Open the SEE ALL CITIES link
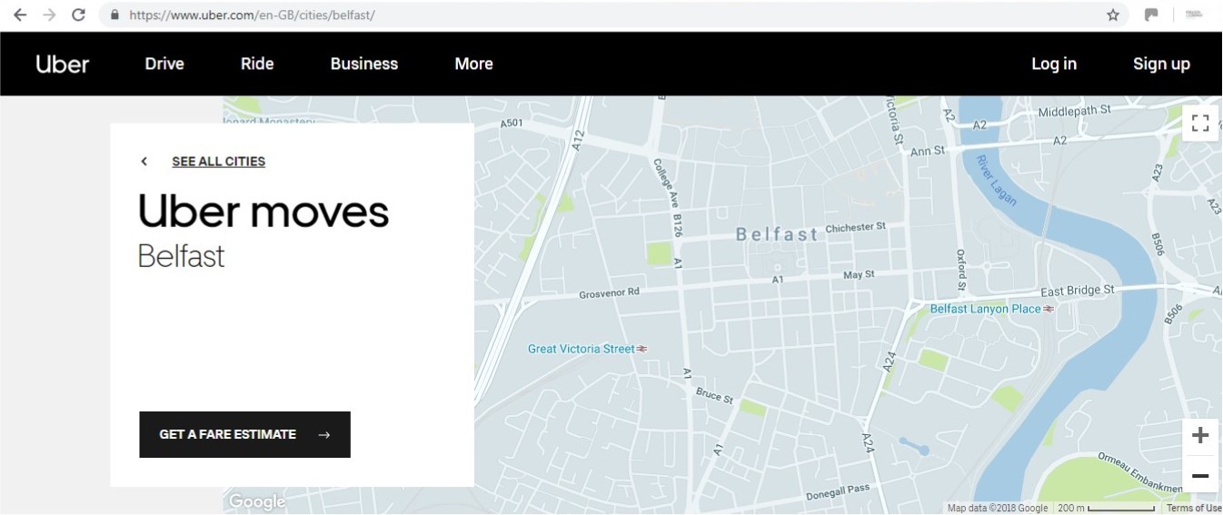Image resolution: width=1223 pixels, height=515 pixels. (x=219, y=162)
